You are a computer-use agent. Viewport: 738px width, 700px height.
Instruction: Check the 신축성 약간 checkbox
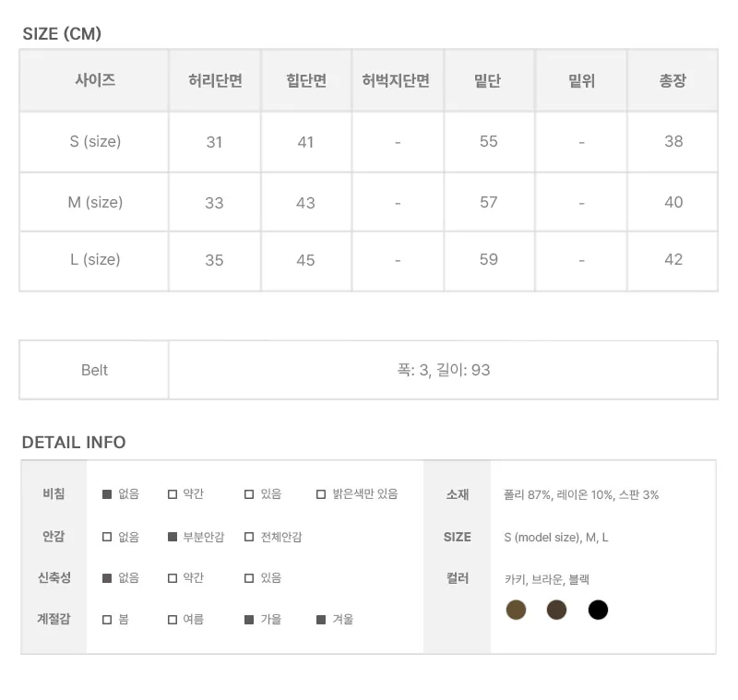pyautogui.click(x=173, y=578)
